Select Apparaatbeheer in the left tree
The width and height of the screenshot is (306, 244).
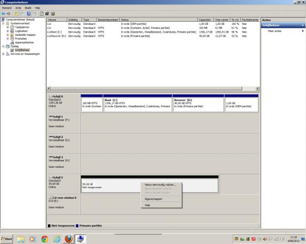(x=25, y=42)
